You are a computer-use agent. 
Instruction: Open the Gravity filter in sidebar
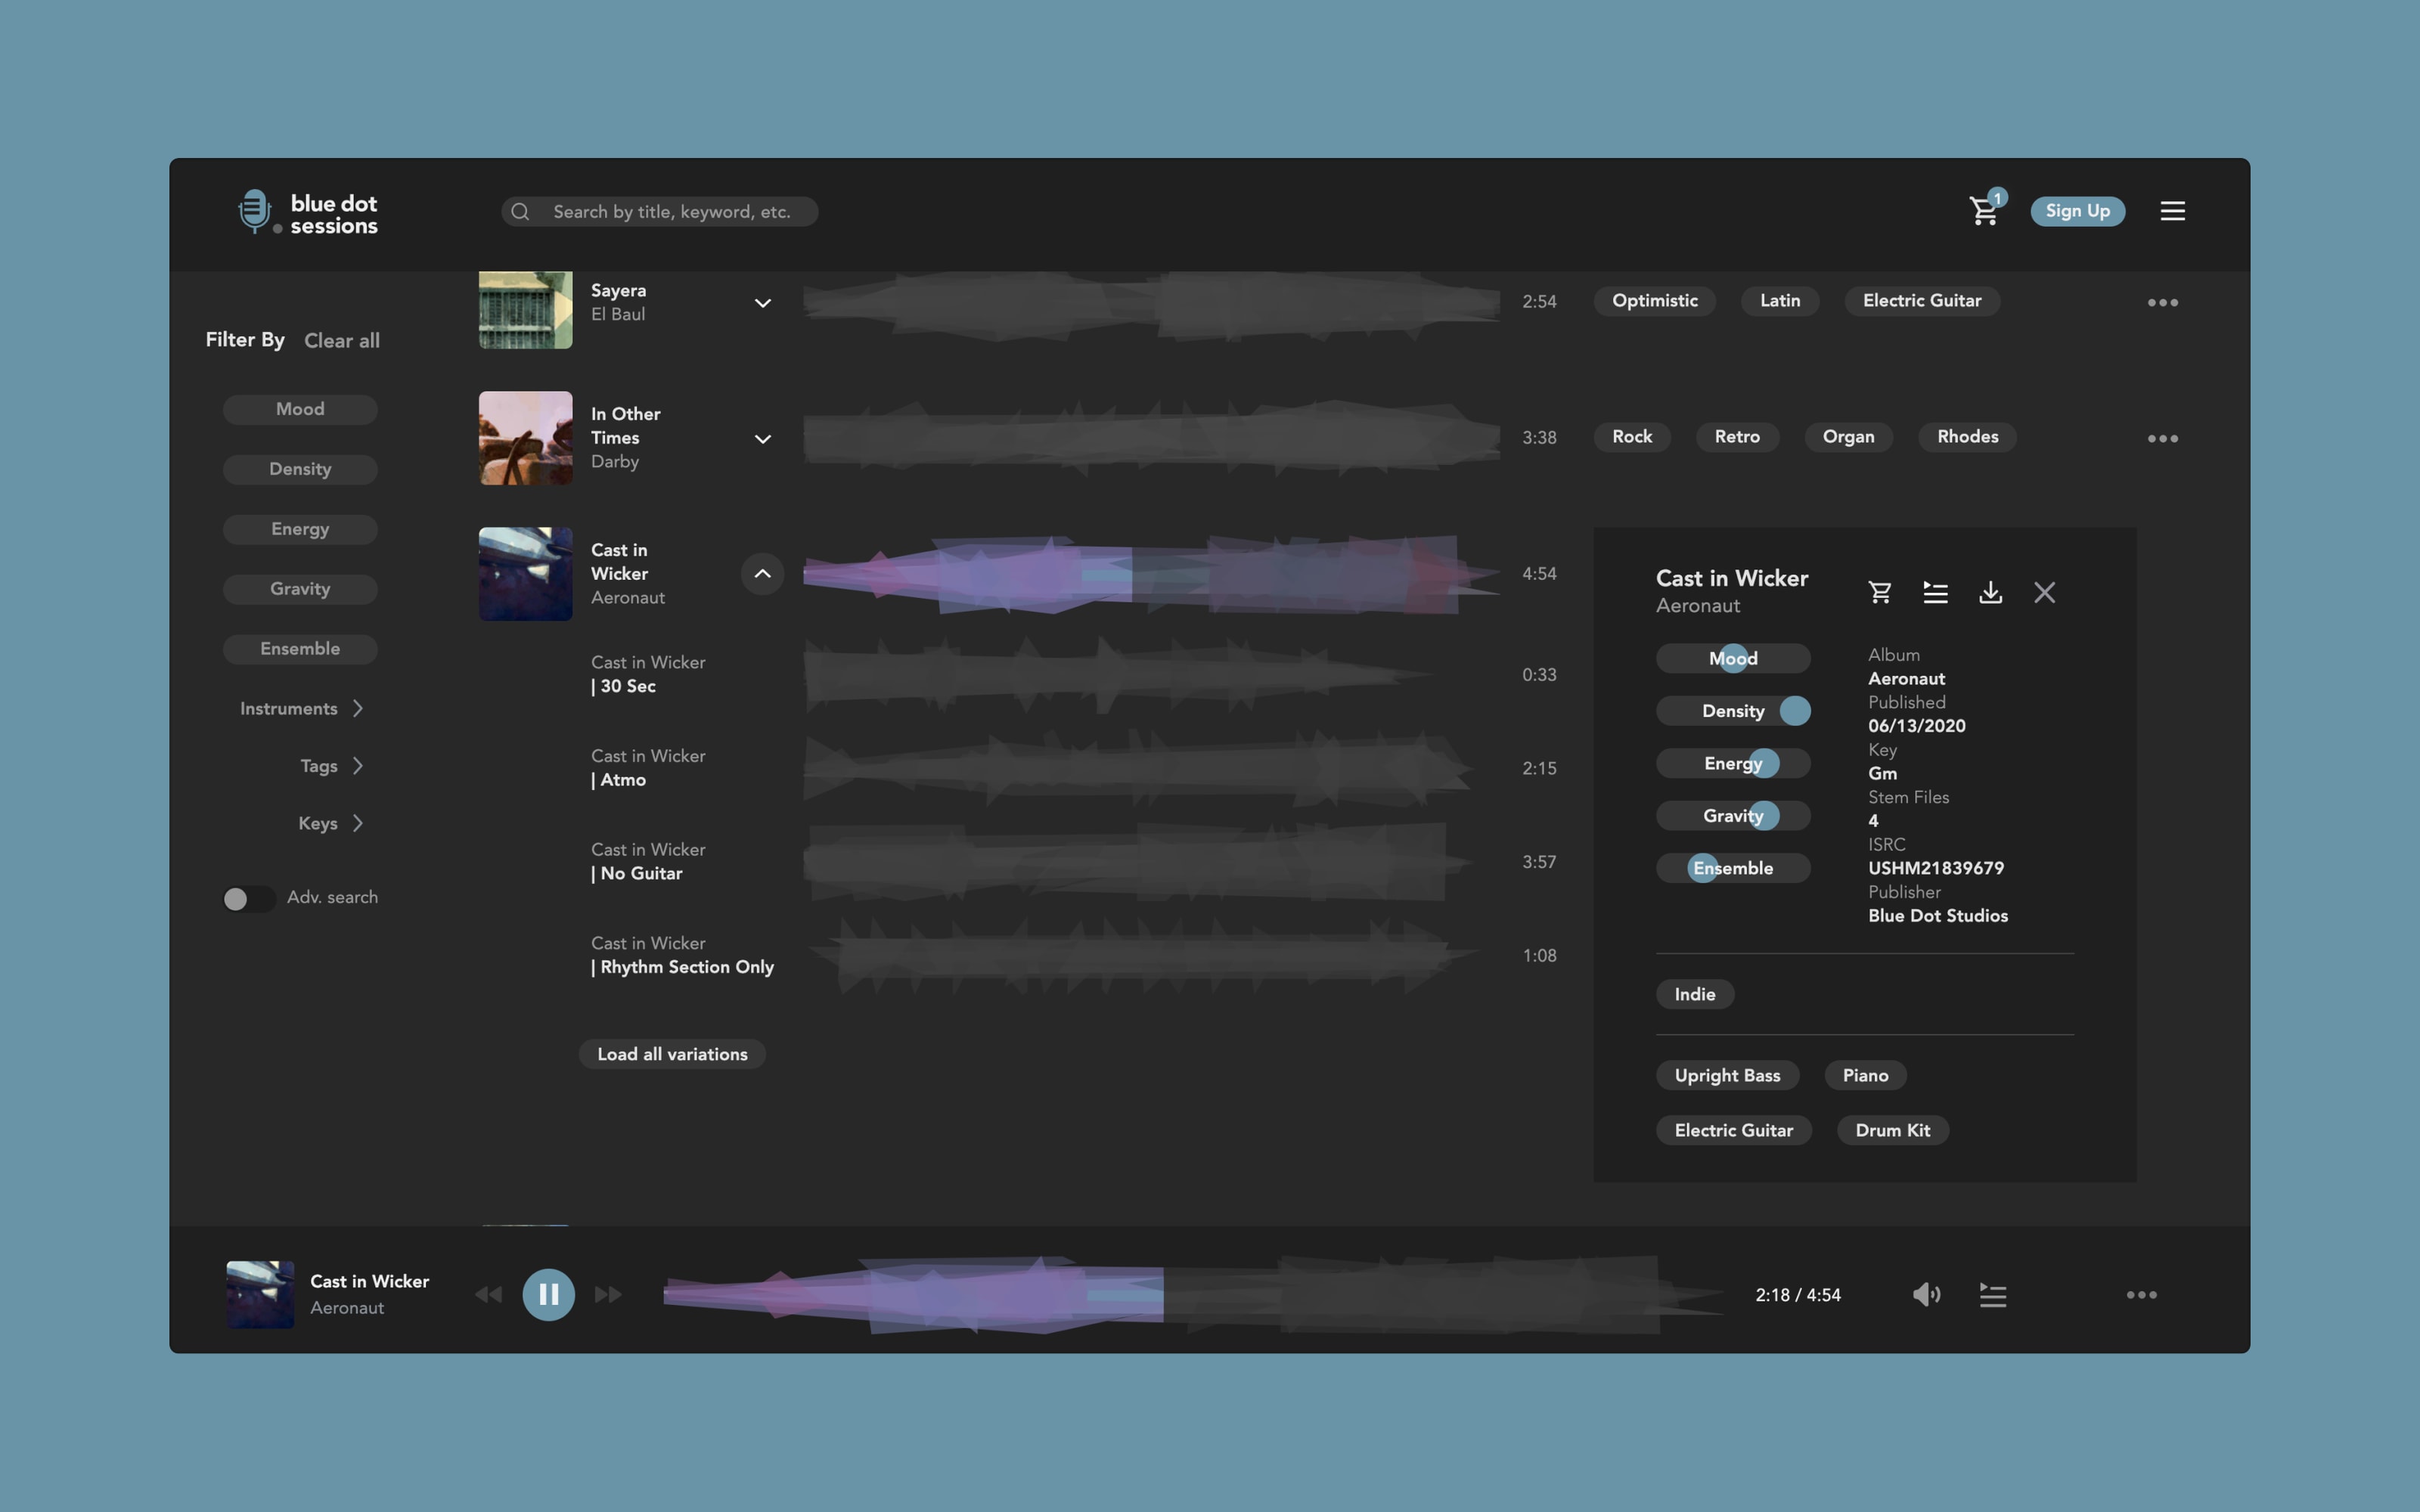point(300,589)
